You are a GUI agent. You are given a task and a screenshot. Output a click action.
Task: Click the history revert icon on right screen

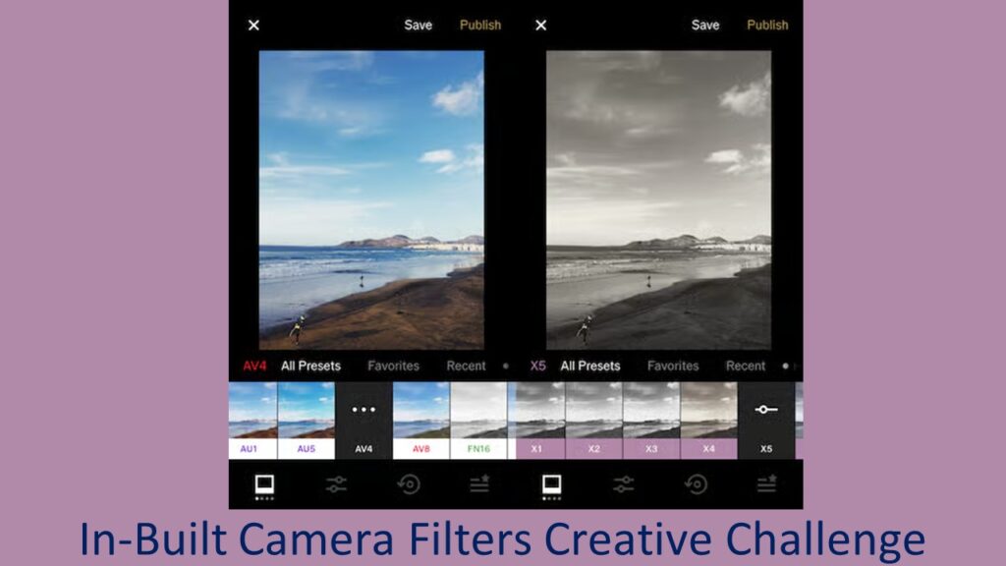(x=696, y=483)
